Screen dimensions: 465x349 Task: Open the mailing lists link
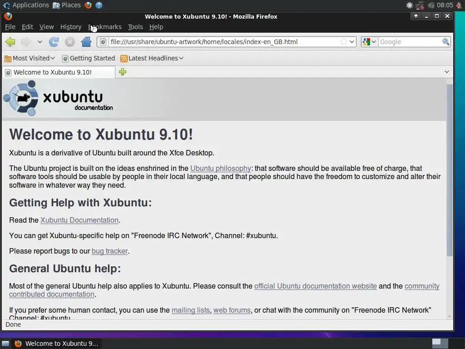tap(190, 310)
